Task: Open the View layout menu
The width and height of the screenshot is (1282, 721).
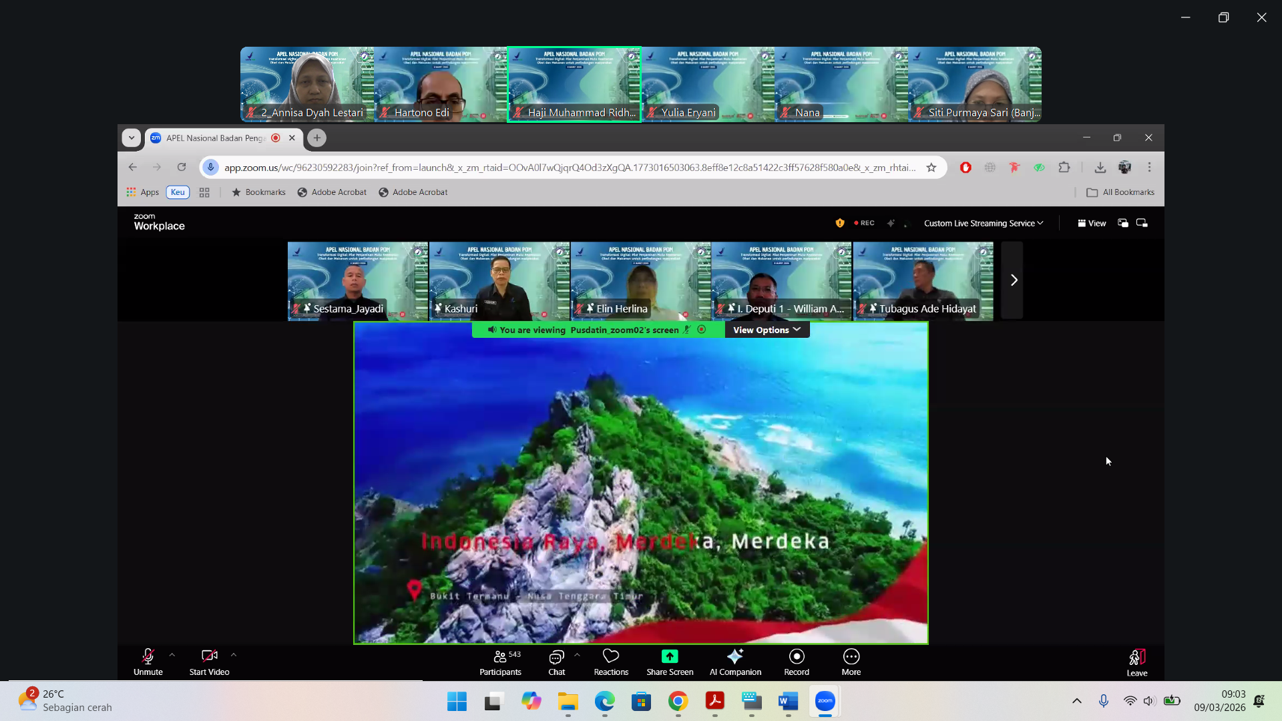Action: click(1092, 224)
